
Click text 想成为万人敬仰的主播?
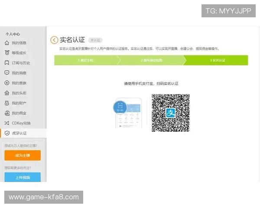click(x=21, y=146)
